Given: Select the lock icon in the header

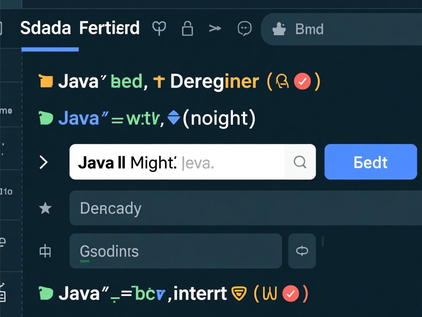Looking at the screenshot, I should coord(187,29).
